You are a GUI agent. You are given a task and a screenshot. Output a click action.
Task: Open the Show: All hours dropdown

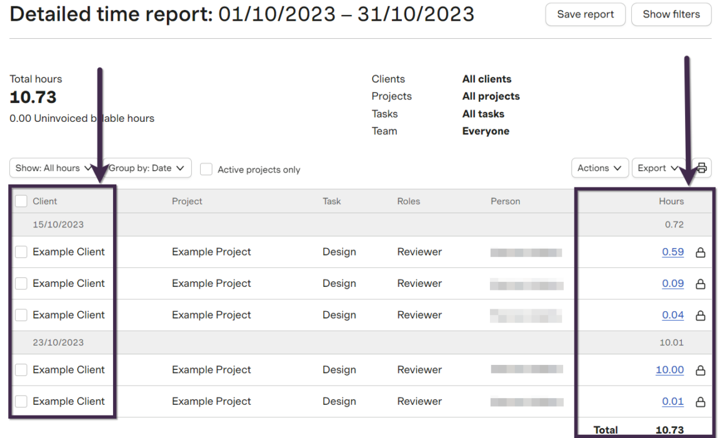click(53, 168)
